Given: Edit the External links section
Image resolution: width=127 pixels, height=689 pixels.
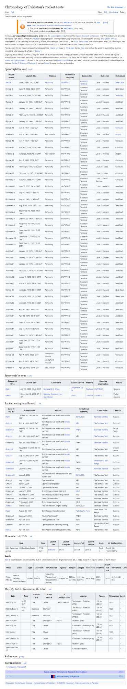Looking at the screenshot, I should [25, 663].
